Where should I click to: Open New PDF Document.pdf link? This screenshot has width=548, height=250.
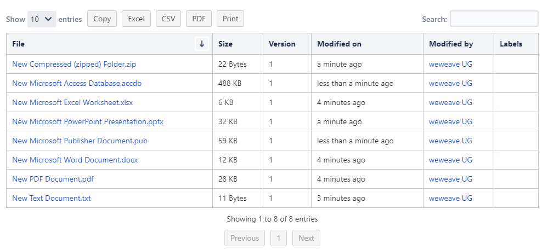point(53,179)
